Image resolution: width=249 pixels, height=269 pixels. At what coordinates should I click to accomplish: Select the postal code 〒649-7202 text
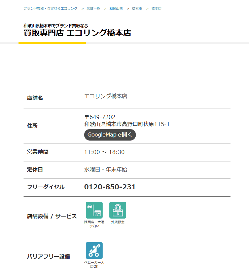pyautogui.click(x=100, y=117)
